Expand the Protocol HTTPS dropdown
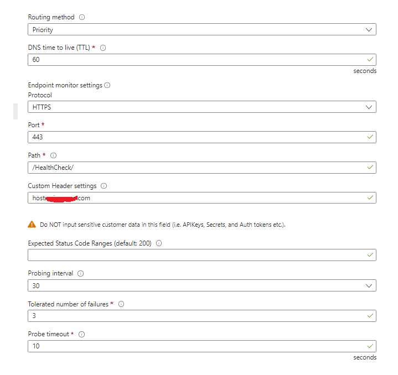398x375 pixels. pos(202,107)
